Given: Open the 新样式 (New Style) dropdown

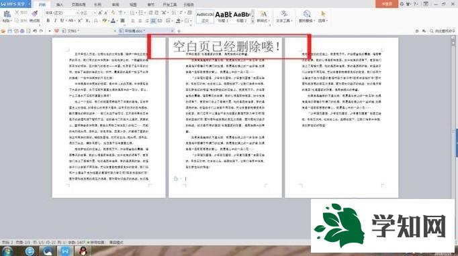Looking at the screenshot, I should point(263,17).
